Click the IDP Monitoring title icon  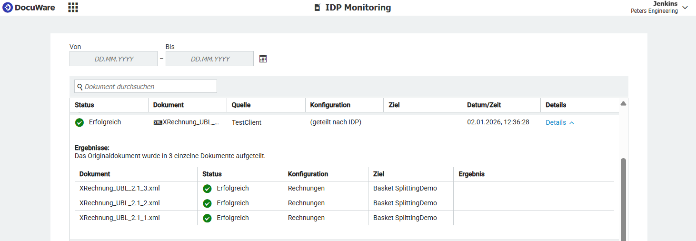[318, 8]
